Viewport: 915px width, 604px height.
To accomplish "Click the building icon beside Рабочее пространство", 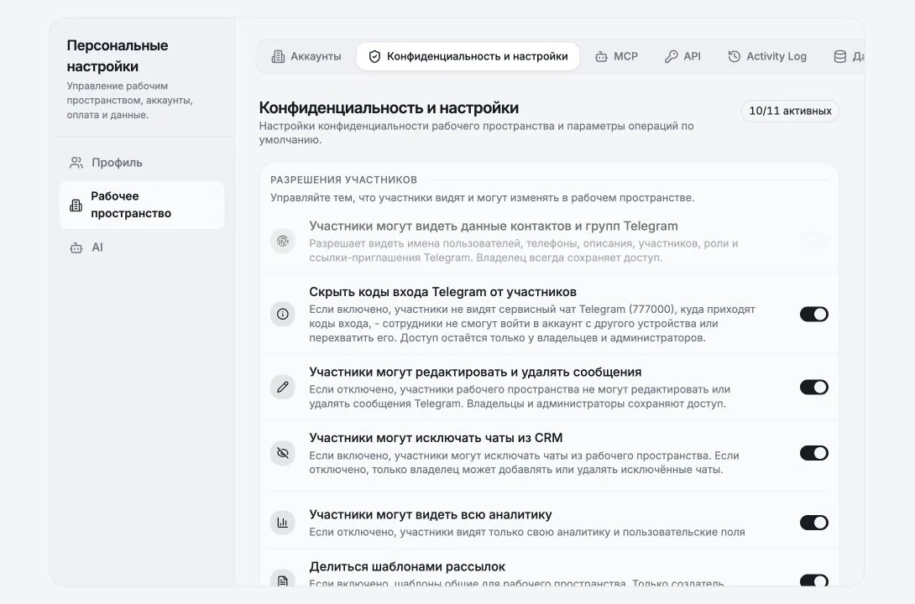I will pyautogui.click(x=76, y=206).
